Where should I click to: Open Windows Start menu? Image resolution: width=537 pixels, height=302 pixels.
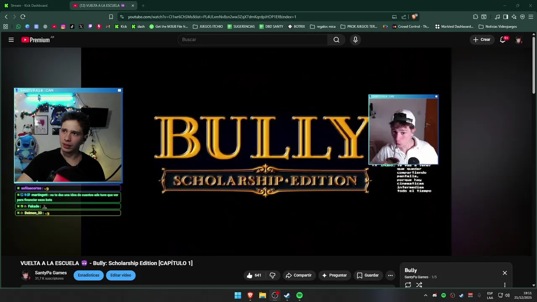238,295
